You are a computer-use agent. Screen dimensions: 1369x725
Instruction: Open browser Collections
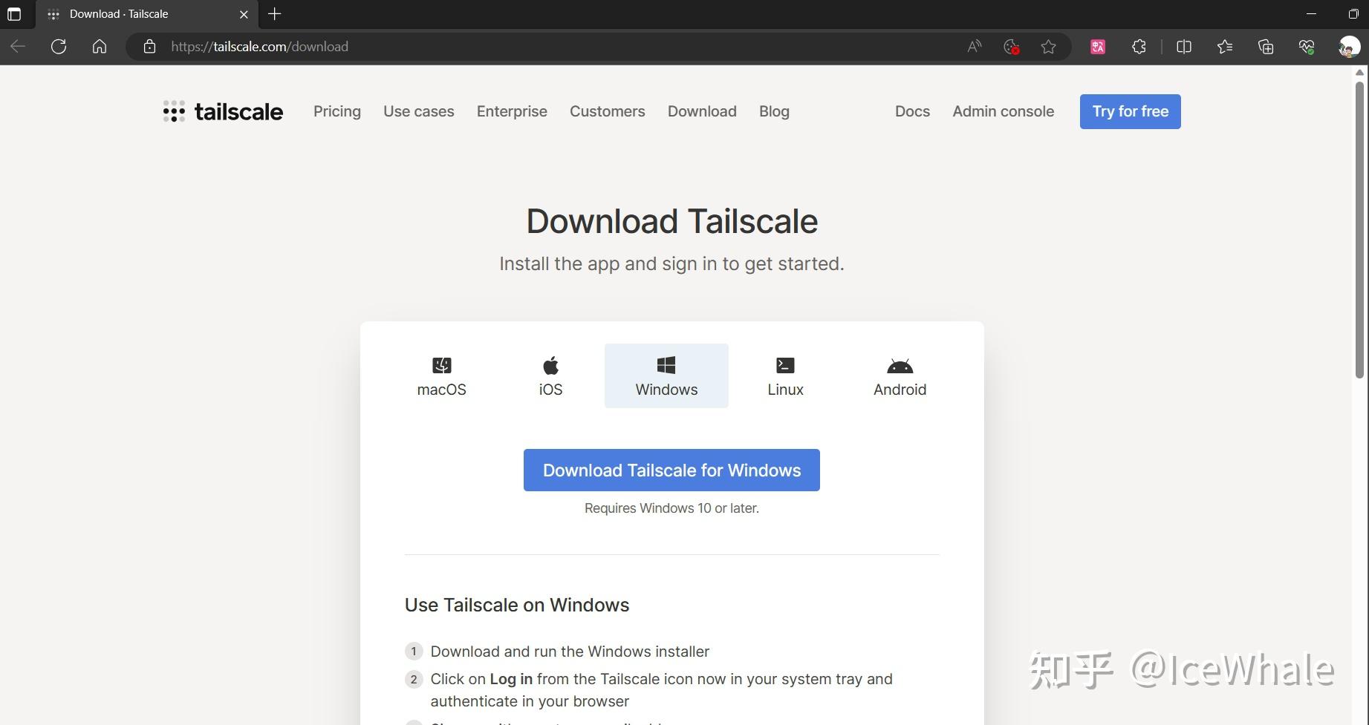(1266, 47)
